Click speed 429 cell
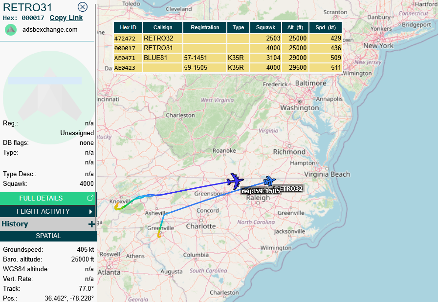This screenshot has height=302, width=438. 326,39
